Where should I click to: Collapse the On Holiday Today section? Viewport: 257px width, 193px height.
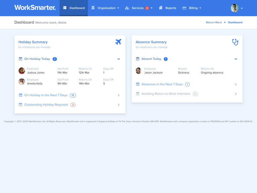tap(119, 59)
